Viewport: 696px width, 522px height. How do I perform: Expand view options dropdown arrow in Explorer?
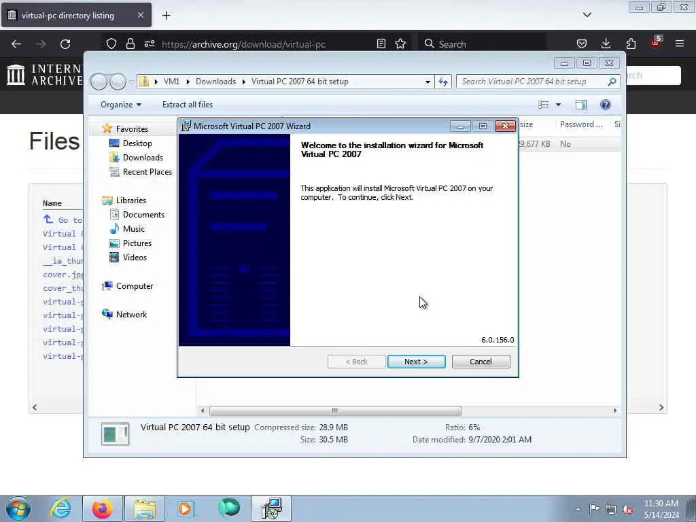[x=559, y=105]
